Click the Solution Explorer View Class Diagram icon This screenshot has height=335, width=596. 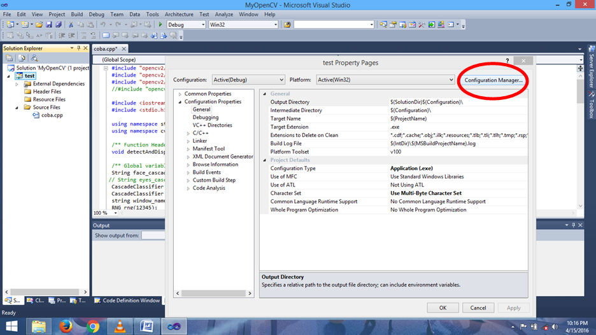(x=34, y=58)
